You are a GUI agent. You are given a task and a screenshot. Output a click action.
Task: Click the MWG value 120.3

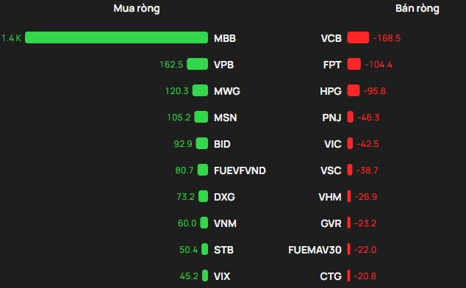(177, 91)
